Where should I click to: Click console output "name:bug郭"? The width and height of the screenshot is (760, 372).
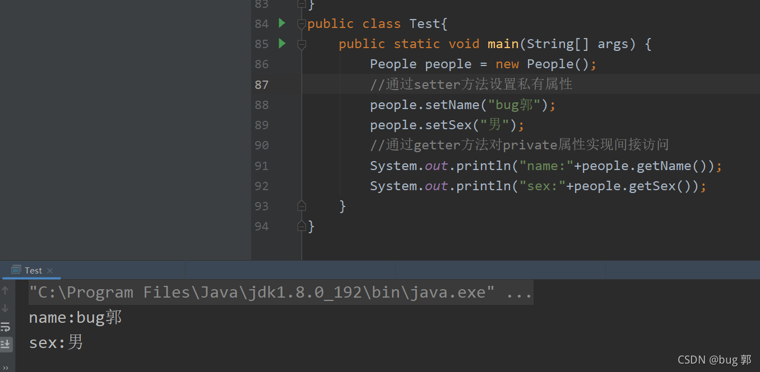76,318
